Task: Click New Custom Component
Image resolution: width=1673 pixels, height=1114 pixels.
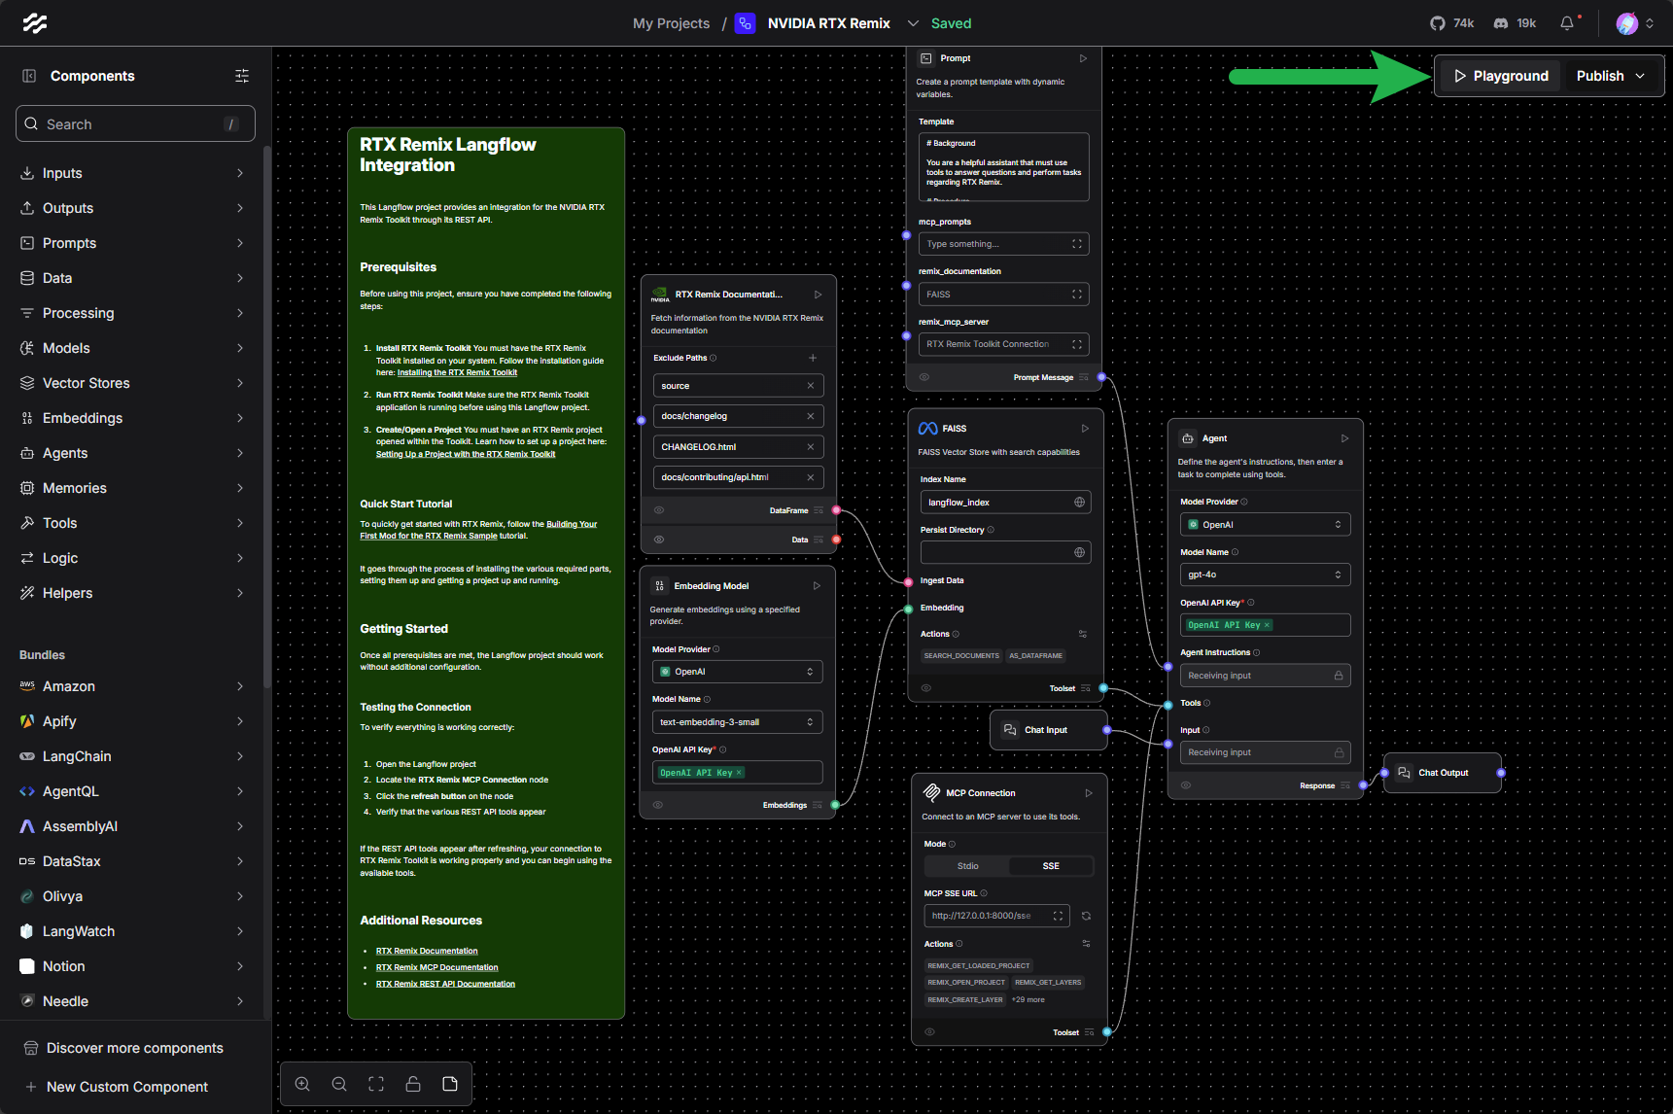Action: click(126, 1087)
